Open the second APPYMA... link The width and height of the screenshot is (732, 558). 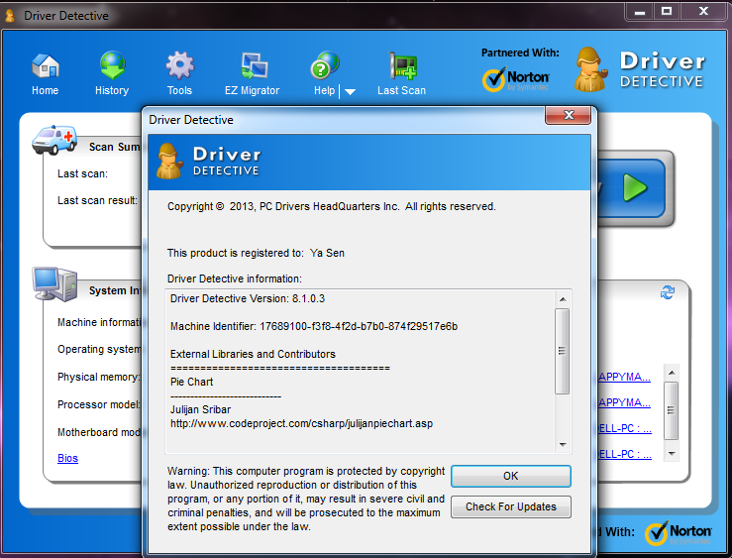click(x=625, y=402)
